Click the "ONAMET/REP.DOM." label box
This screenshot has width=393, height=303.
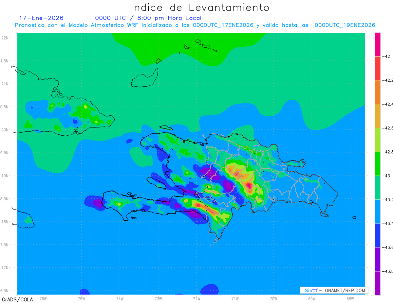[334, 290]
